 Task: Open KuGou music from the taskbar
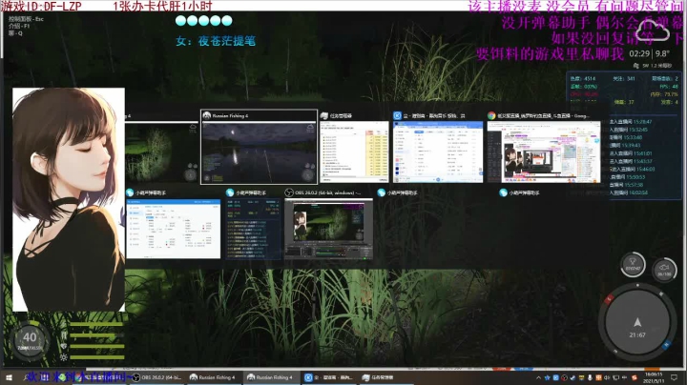coord(328,377)
